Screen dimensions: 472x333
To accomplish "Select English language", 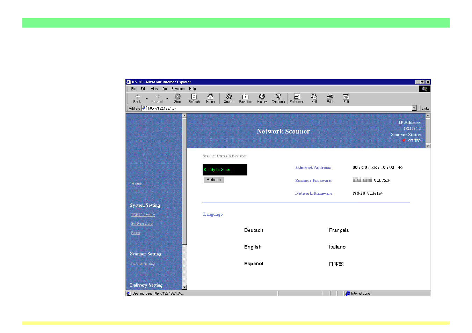I will tap(253, 247).
